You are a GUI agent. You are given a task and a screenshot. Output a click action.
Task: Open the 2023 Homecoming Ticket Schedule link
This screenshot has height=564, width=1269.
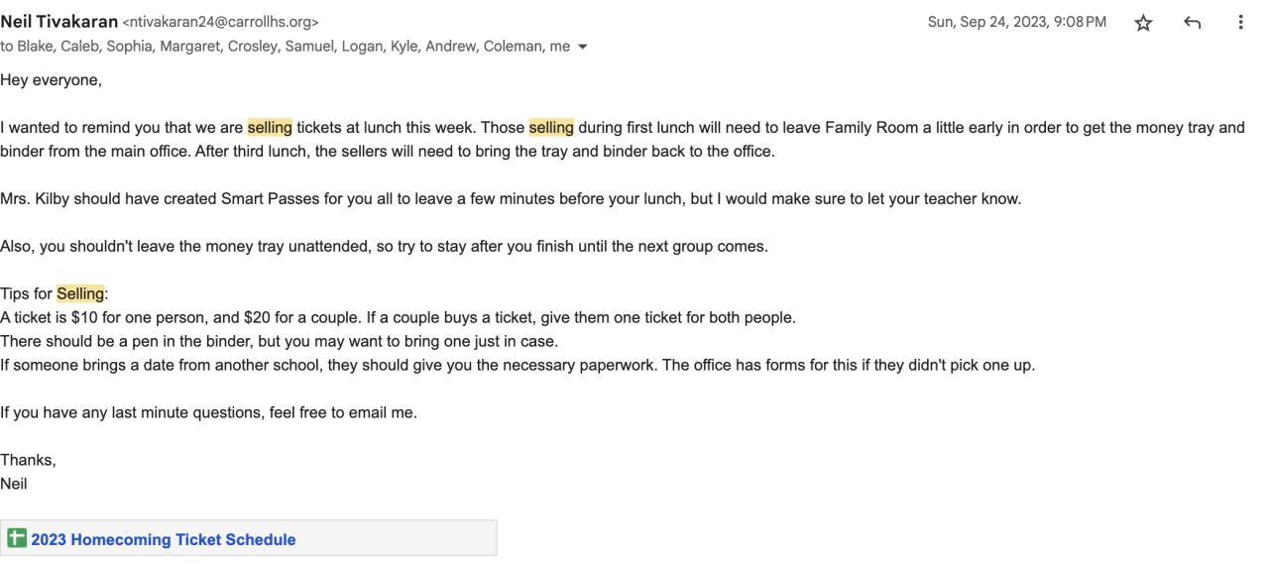[164, 539]
